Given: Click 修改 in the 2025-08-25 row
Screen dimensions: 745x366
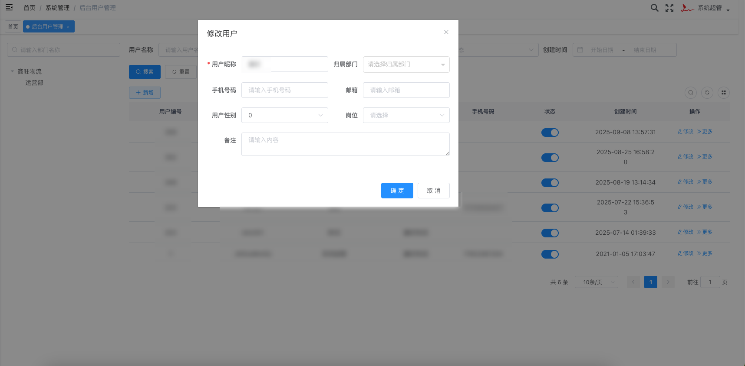Looking at the screenshot, I should click(686, 157).
